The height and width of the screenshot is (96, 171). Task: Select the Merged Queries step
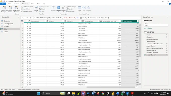point(151,50)
